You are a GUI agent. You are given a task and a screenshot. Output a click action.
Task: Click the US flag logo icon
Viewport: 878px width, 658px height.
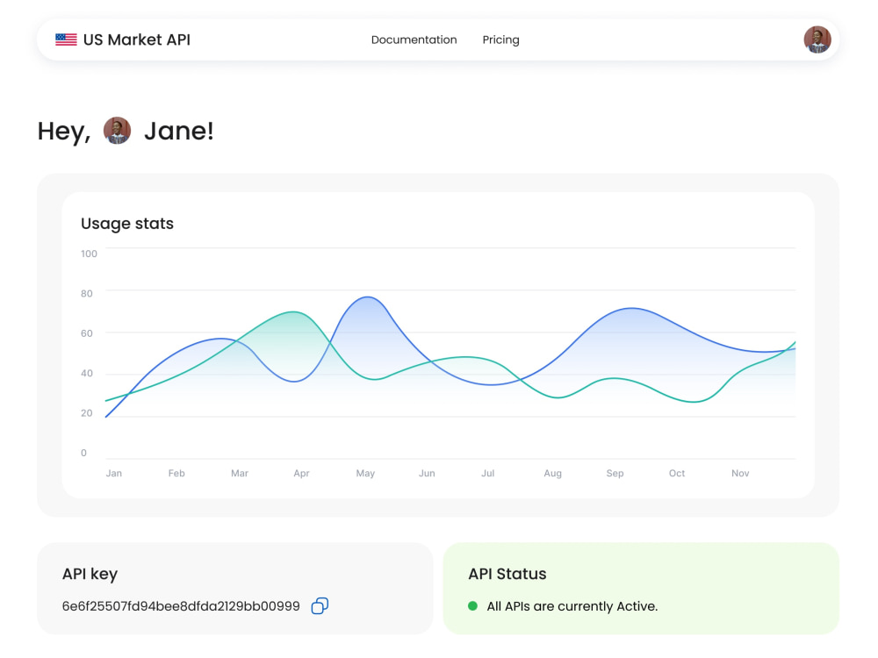(x=66, y=39)
